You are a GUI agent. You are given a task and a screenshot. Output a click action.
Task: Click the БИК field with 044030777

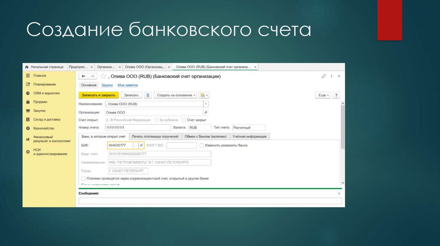[x=120, y=145]
